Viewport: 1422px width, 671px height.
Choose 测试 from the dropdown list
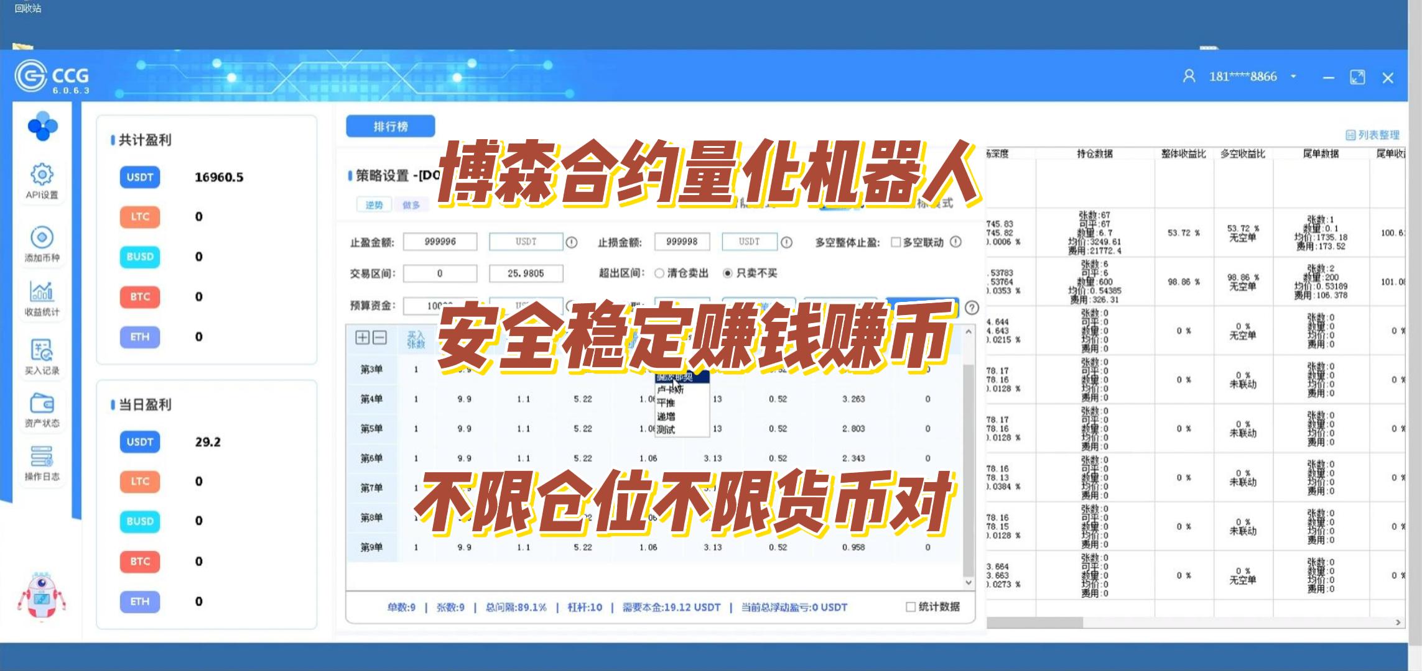682,429
